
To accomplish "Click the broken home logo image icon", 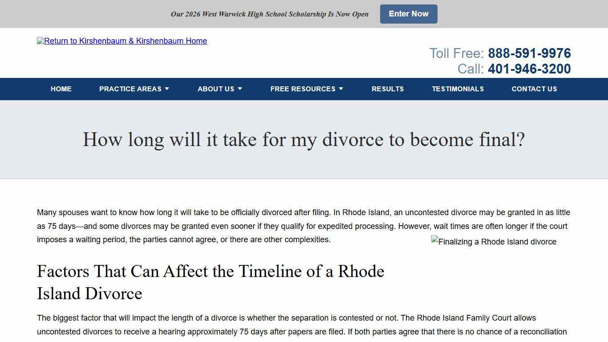I will point(40,41).
